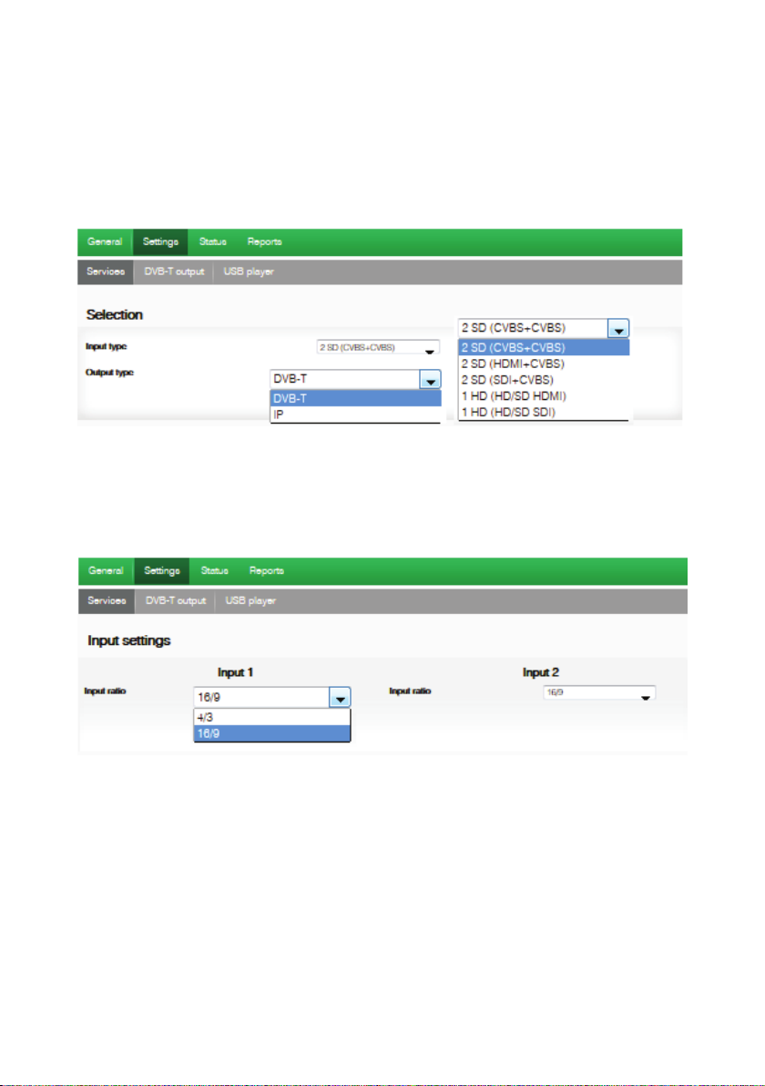The height and width of the screenshot is (1086, 765).
Task: Select Services sub-tab above Input settings heading
Action: (107, 600)
